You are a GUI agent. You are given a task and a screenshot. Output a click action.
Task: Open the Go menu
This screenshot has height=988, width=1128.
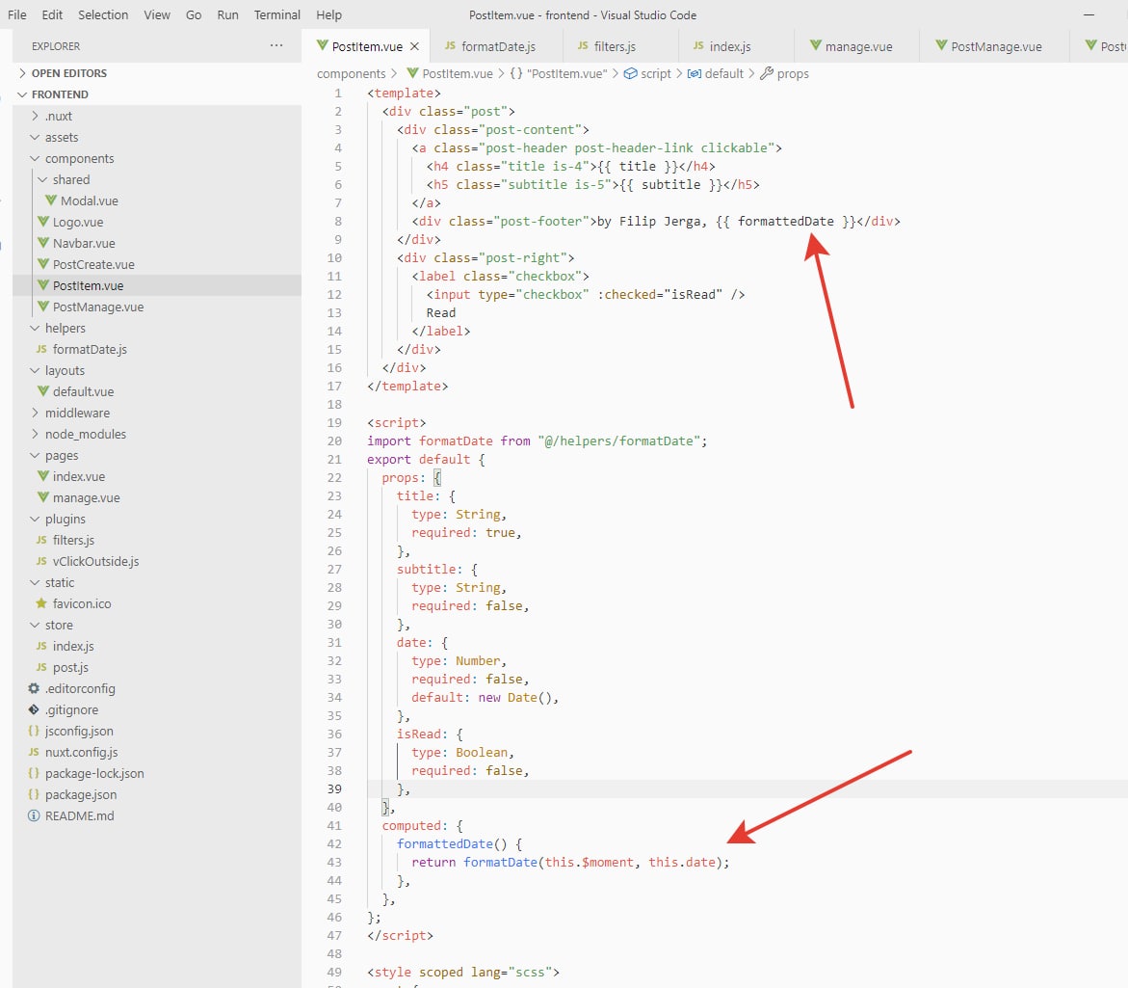194,14
